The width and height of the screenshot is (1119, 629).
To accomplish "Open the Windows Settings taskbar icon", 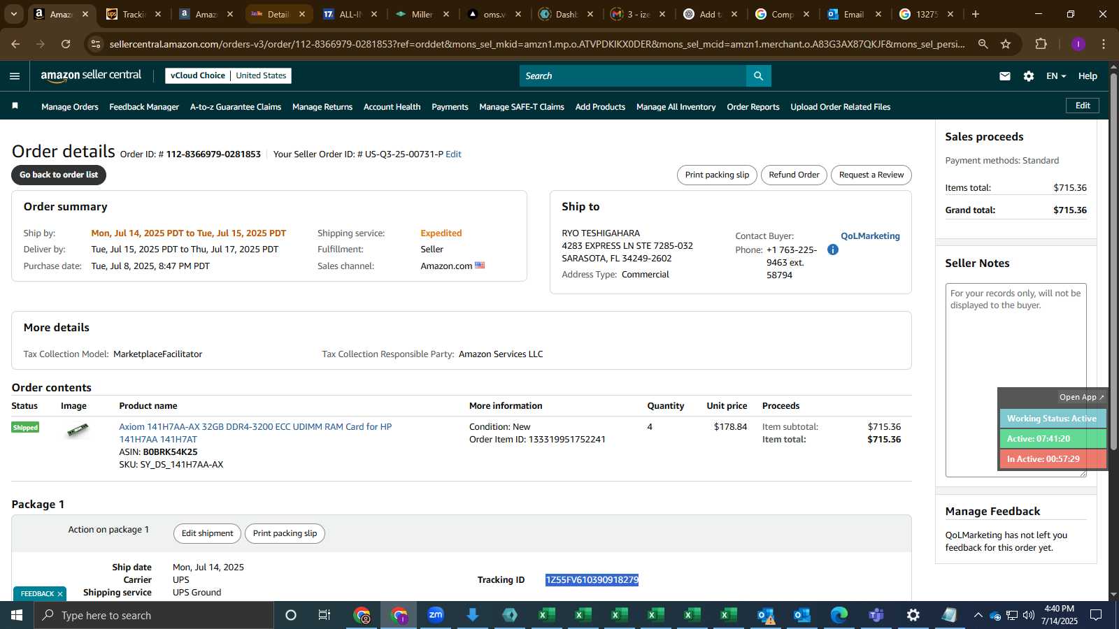I will pyautogui.click(x=913, y=615).
